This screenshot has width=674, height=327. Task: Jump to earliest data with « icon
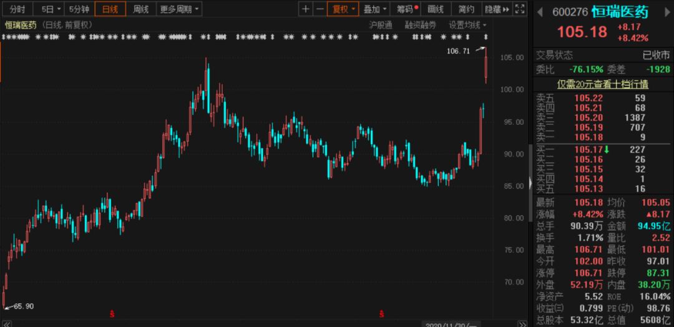6,323
